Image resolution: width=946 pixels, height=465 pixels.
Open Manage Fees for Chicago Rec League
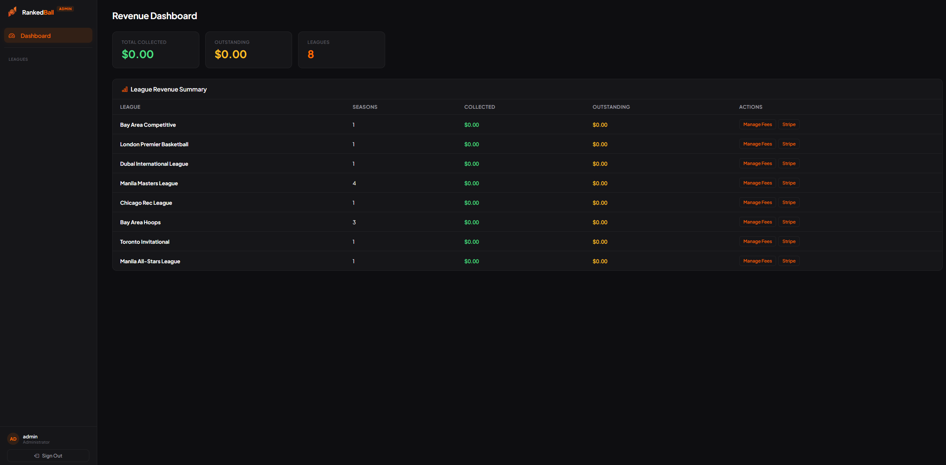coord(757,202)
